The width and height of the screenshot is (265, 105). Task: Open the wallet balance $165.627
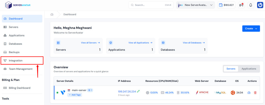[x=226, y=5]
